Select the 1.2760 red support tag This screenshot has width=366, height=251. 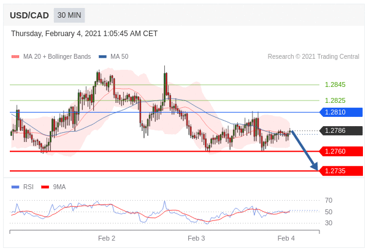(x=341, y=151)
